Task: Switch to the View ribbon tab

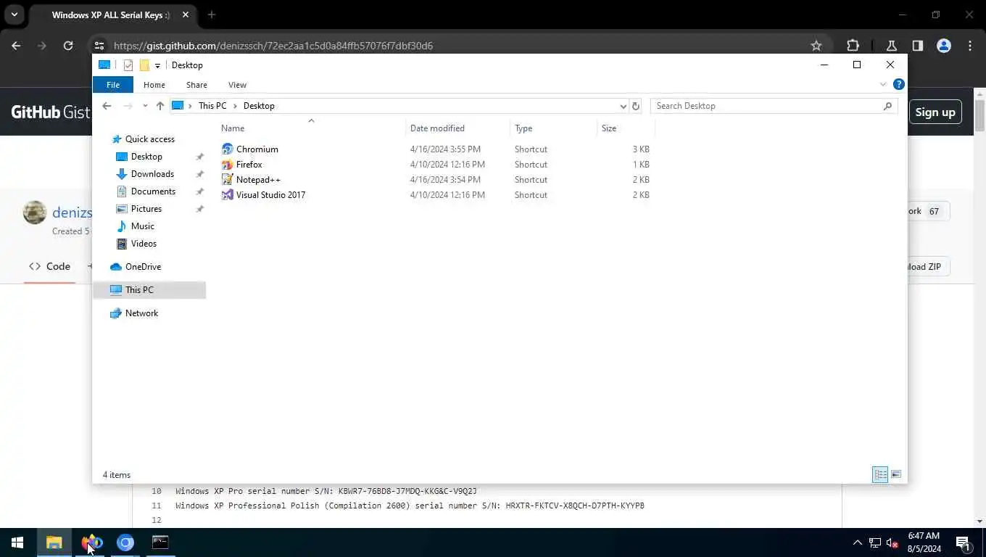Action: coord(237,85)
